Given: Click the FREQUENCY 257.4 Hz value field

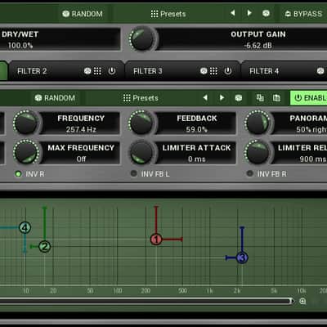Looking at the screenshot, I should click(81, 123).
